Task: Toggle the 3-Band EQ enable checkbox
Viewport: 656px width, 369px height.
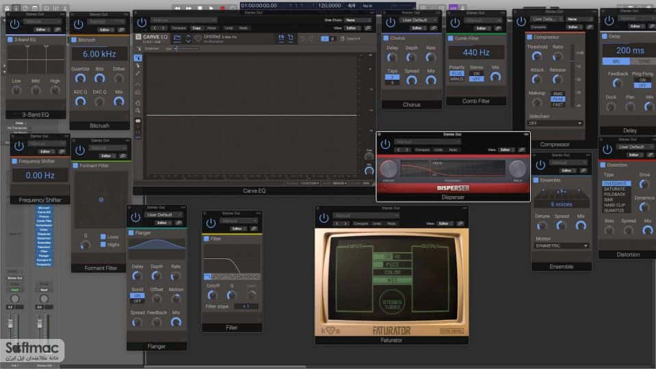Action: (10, 39)
